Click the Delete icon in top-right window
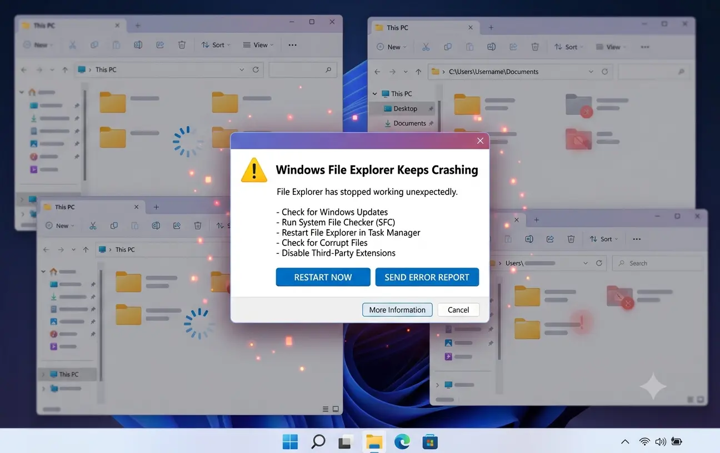Screen dimensions: 720x453 click(x=535, y=47)
